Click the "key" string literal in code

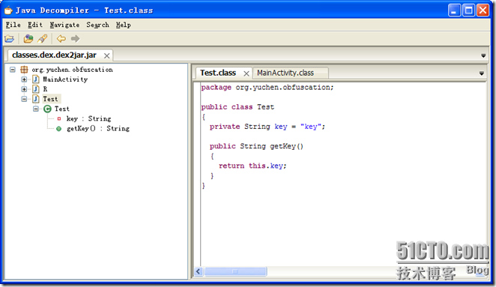(311, 127)
